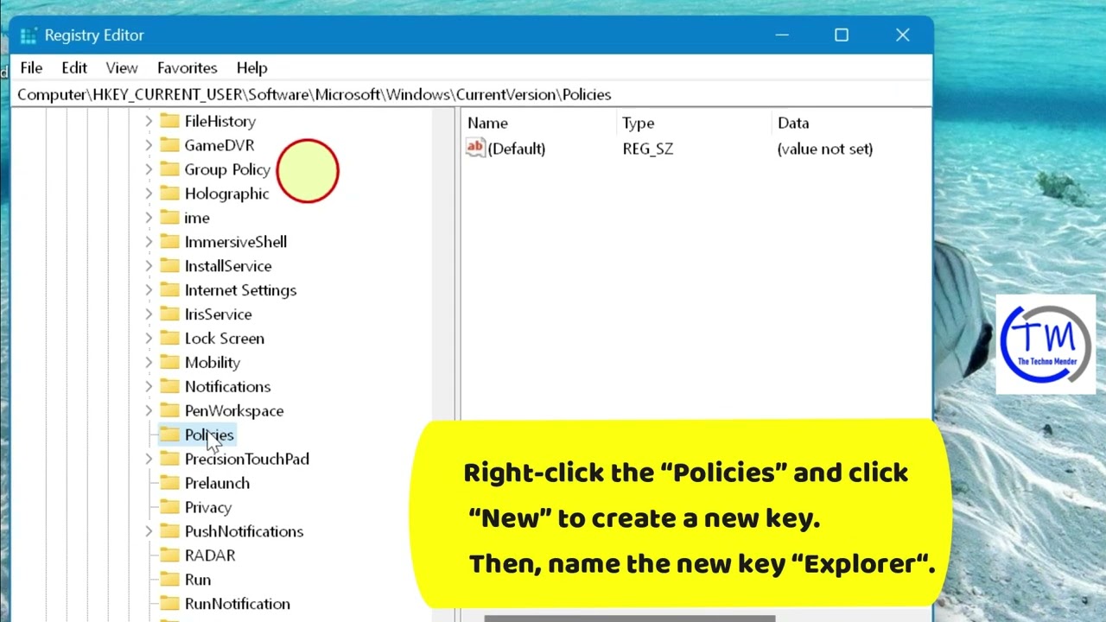Select the Privacy folder icon
1106x622 pixels.
[x=169, y=507]
